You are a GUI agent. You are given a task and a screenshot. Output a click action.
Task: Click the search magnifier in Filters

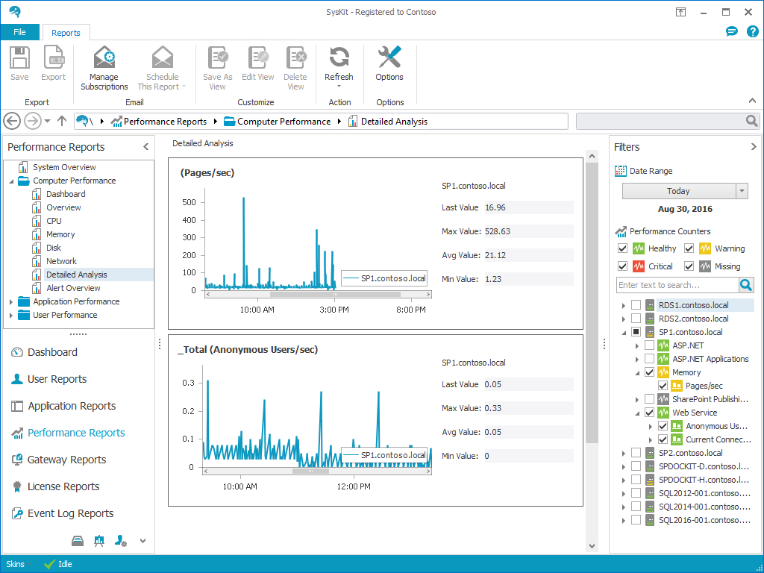point(746,285)
